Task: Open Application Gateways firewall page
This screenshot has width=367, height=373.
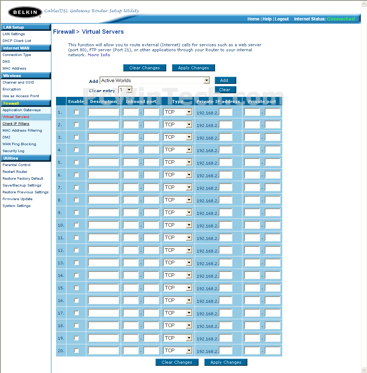Action: point(22,110)
